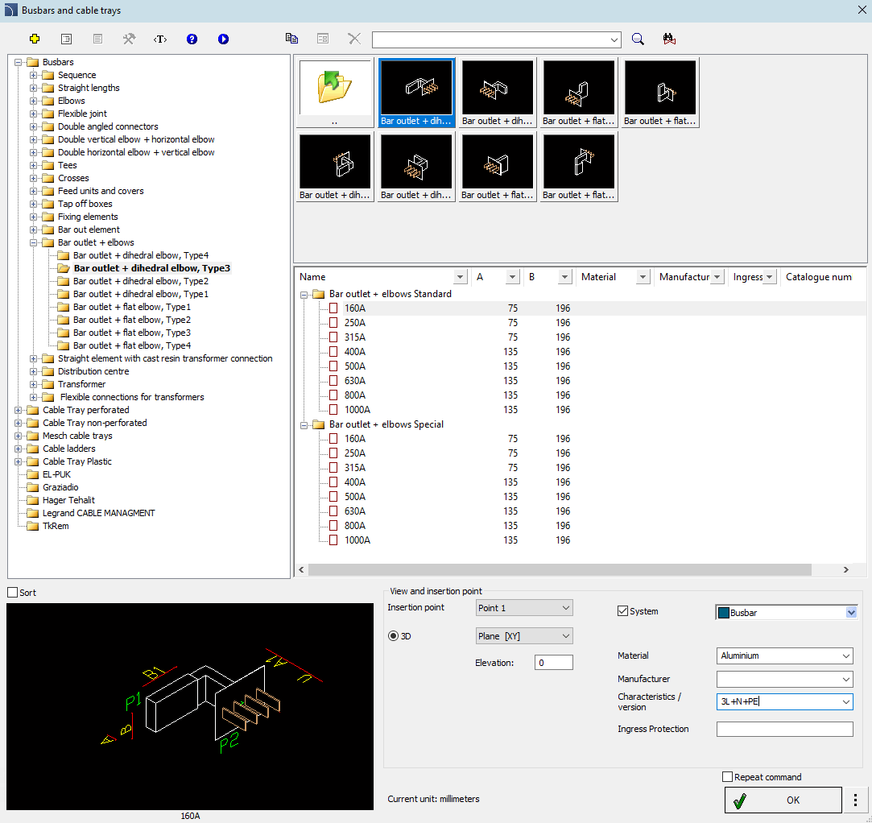
Task: Select the 'EL-PUK' folder in the tree
Action: click(x=56, y=474)
